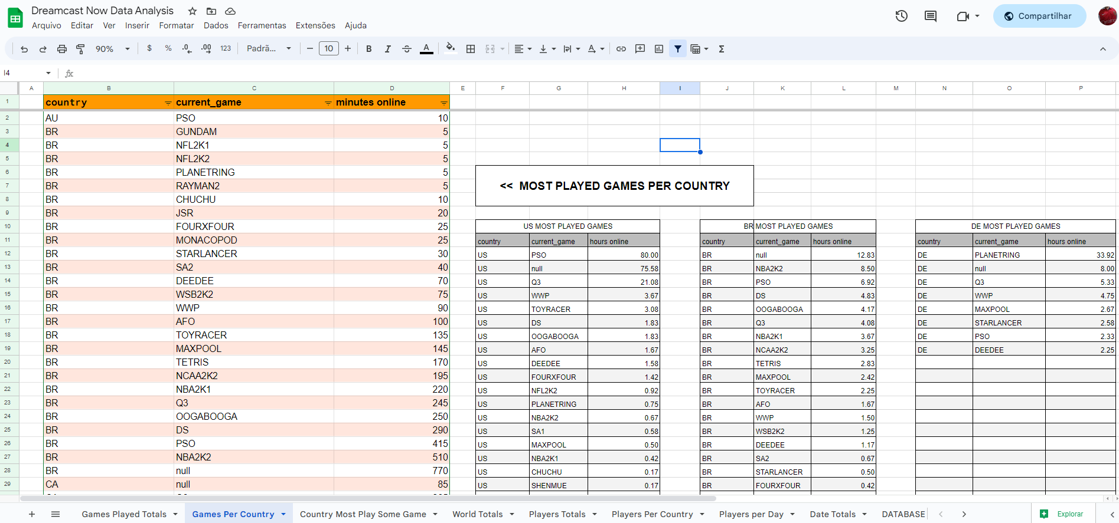Open version history
This screenshot has height=523, width=1119.
(x=902, y=16)
